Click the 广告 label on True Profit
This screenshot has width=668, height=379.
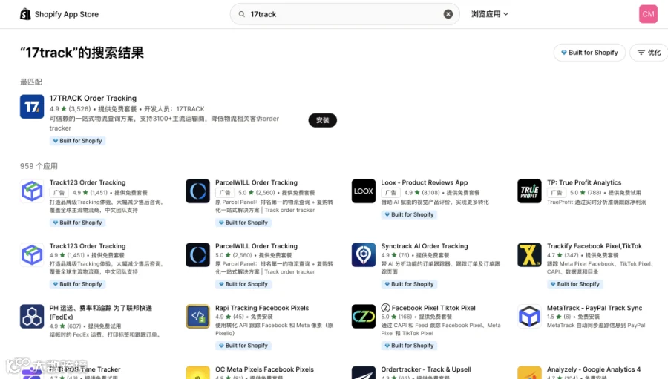557,193
